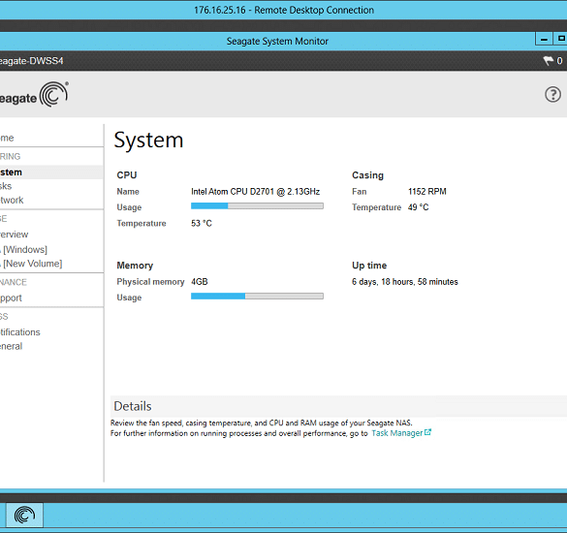
Task: Click the up time 6 days value
Action: click(x=405, y=282)
